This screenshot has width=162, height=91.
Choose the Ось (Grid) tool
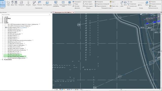point(140,5)
